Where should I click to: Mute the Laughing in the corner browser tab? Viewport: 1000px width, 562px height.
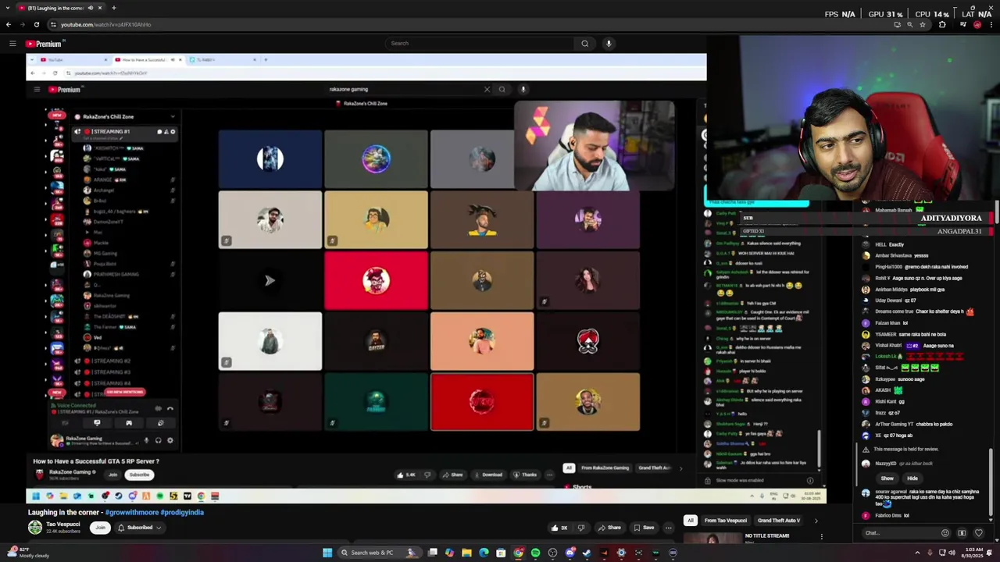point(91,8)
